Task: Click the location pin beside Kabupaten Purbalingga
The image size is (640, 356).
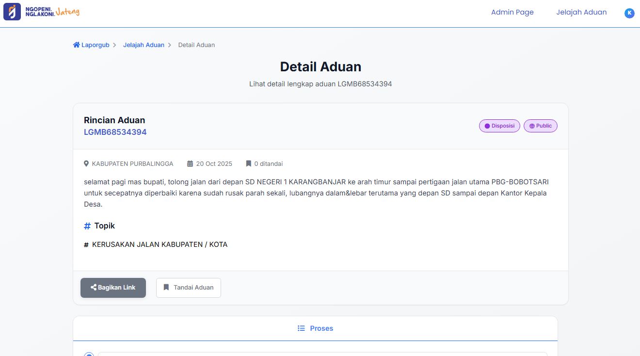Action: coord(86,164)
